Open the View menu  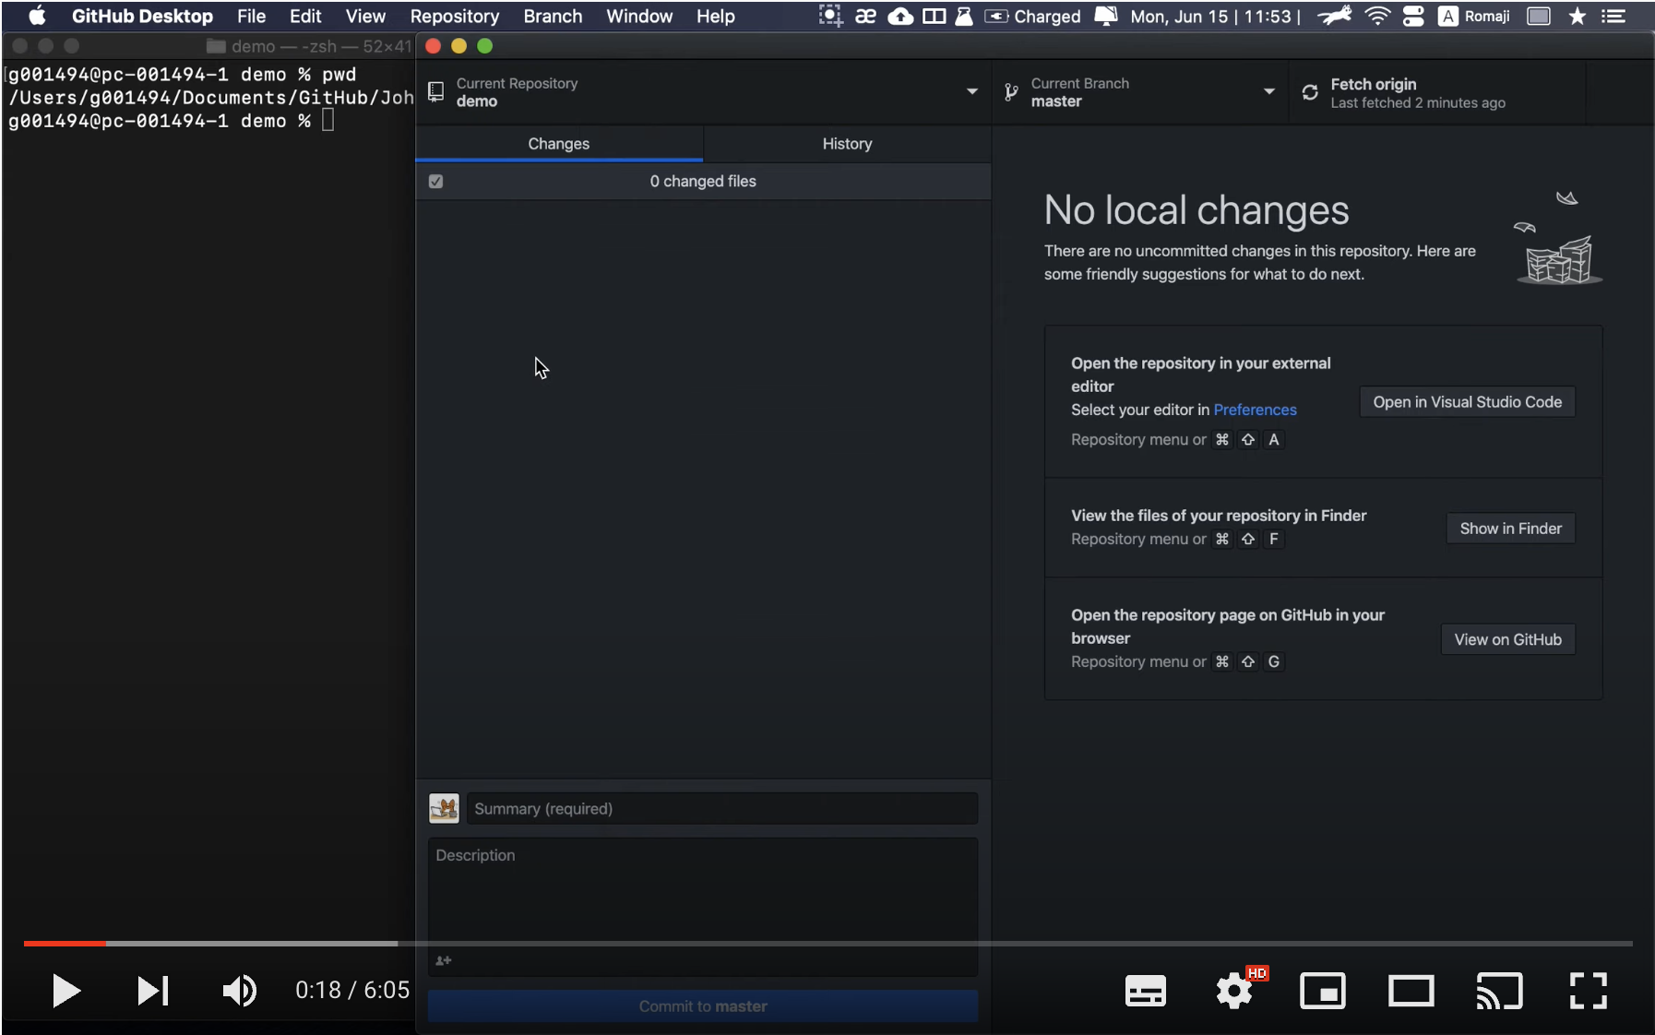point(365,16)
